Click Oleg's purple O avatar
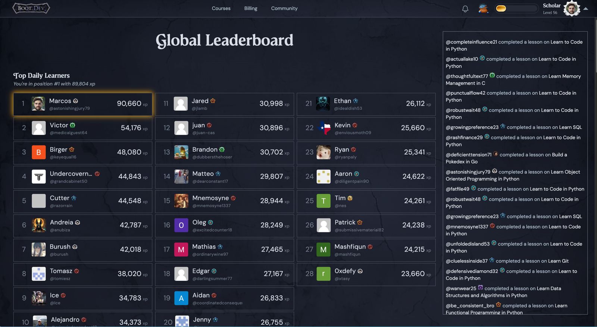597x327 pixels. 181,225
